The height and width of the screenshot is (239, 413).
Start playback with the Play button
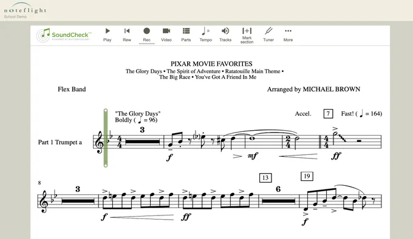[x=108, y=34]
